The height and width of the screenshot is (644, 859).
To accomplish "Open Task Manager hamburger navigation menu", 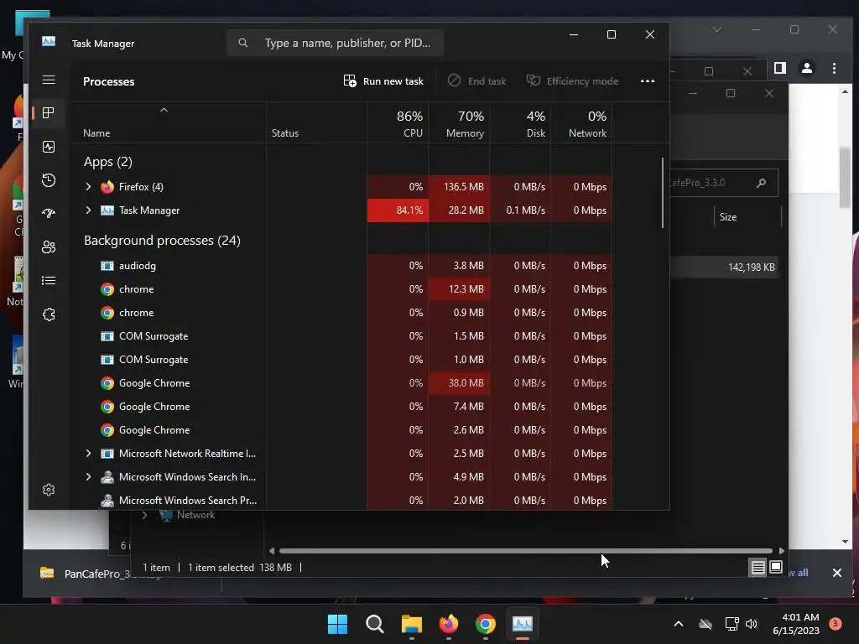I will (49, 80).
